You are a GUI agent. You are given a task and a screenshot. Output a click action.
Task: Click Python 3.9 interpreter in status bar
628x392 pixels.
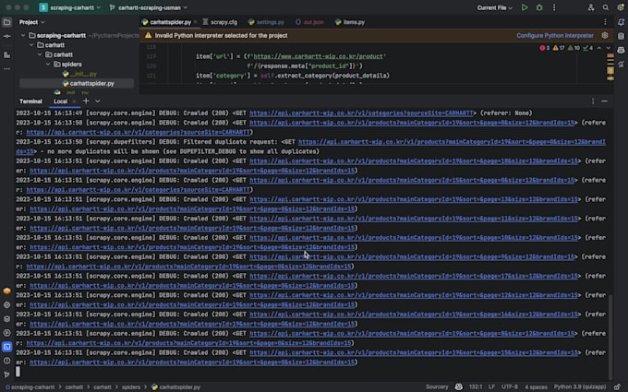[x=580, y=386]
